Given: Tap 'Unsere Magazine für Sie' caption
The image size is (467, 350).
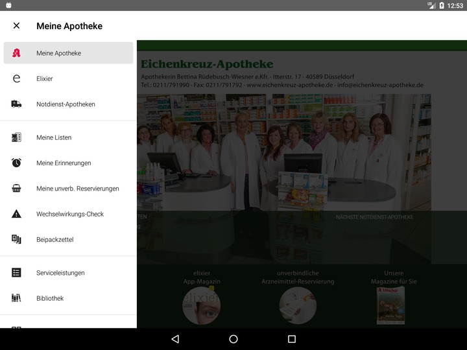Looking at the screenshot, I should coord(394,277).
